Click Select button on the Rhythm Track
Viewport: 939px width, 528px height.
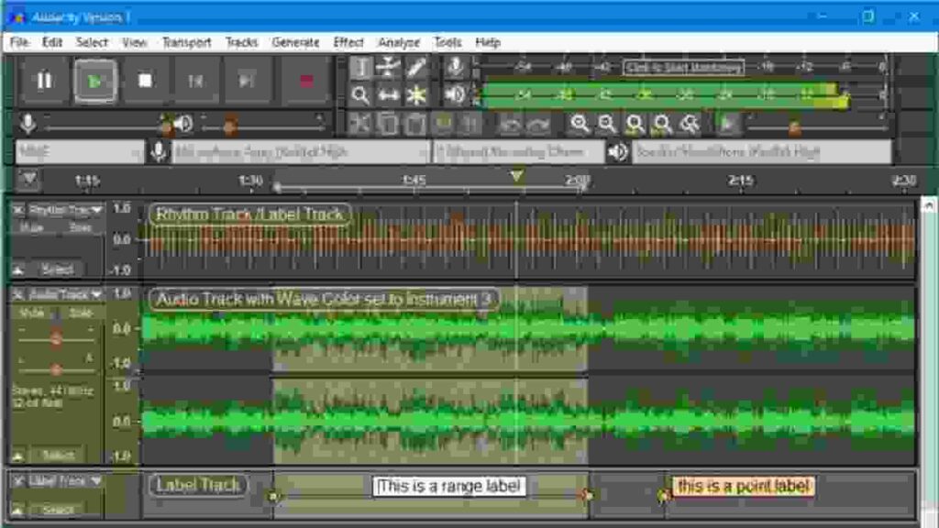coord(58,270)
